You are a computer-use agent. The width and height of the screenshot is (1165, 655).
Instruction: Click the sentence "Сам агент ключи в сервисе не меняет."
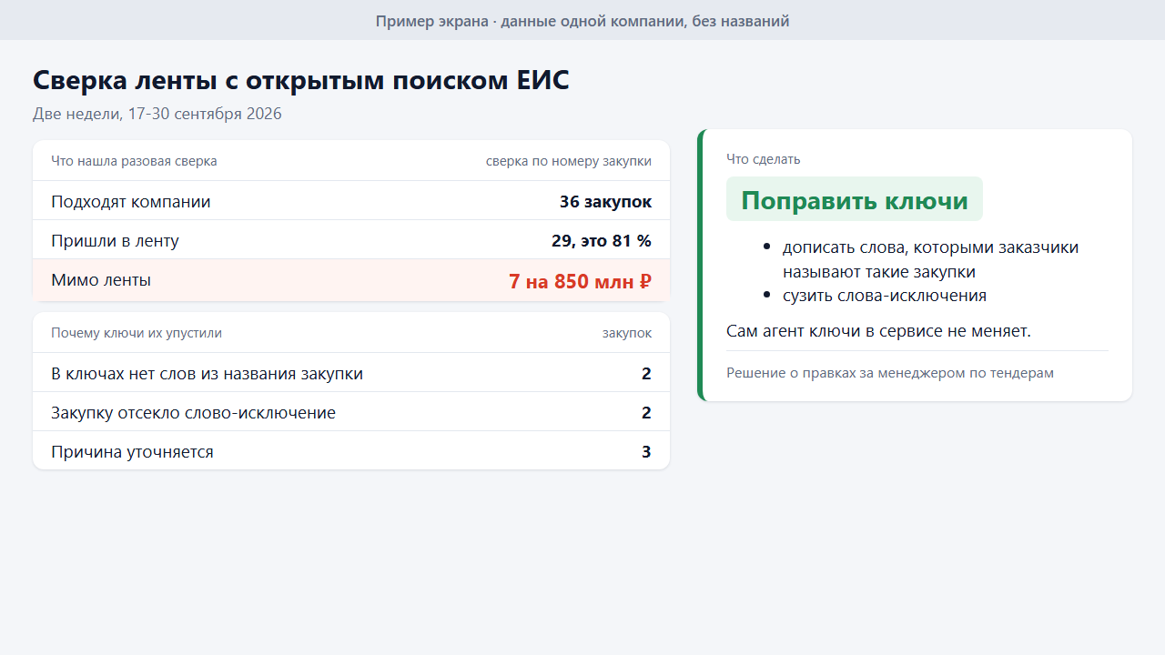[878, 331]
